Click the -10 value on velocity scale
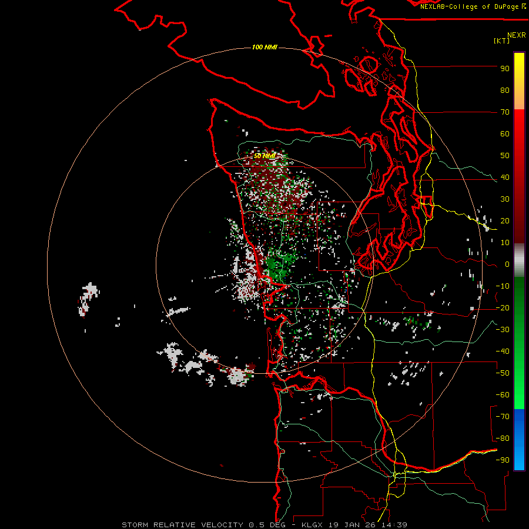The height and width of the screenshot is (529, 529). (x=503, y=286)
